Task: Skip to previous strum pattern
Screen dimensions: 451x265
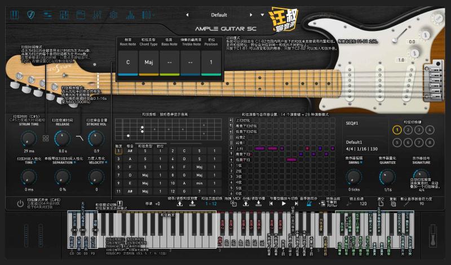Action: pos(271,204)
